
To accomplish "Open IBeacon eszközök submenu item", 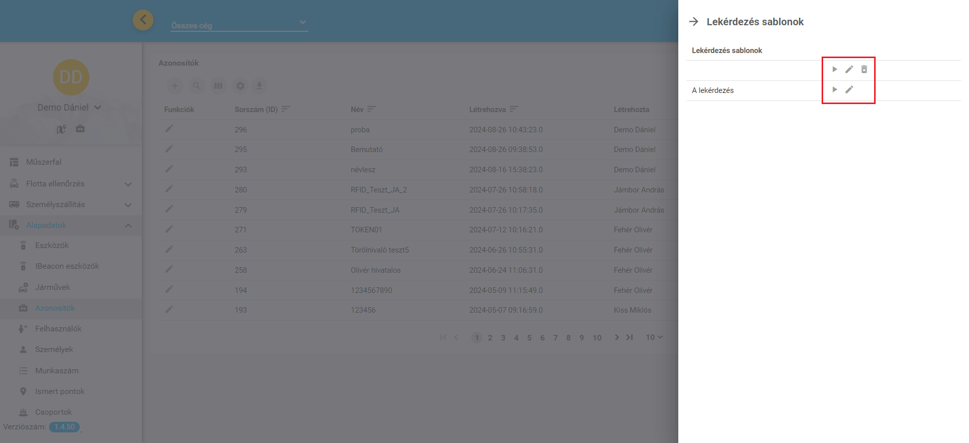I will [x=71, y=266].
